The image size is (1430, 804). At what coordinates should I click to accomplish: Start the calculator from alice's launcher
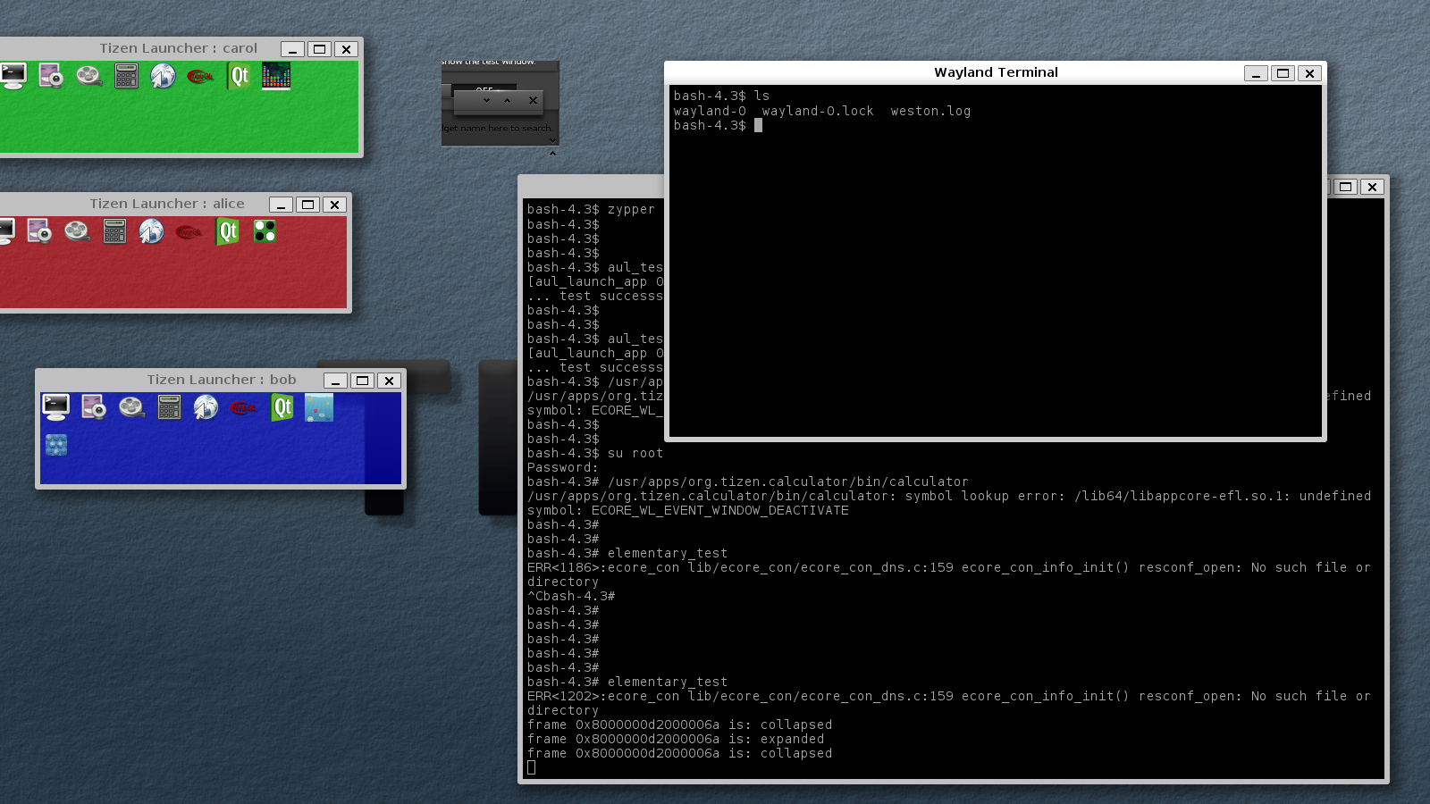tap(114, 231)
